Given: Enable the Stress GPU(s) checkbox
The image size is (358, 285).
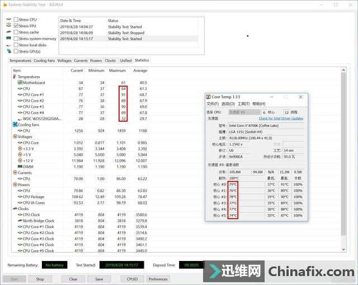Looking at the screenshot, I should pos(16,51).
